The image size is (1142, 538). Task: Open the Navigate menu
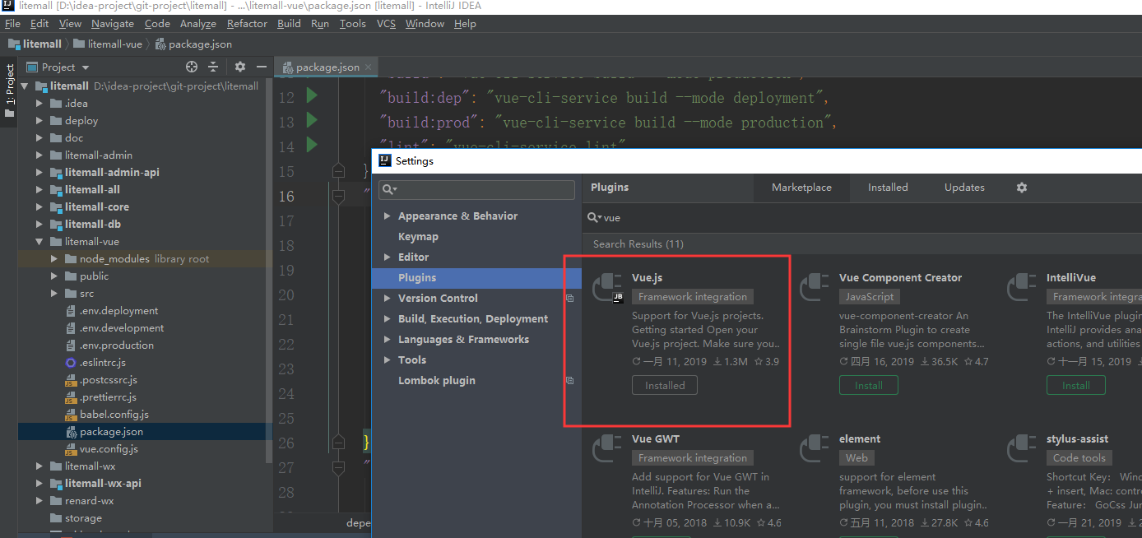point(112,24)
